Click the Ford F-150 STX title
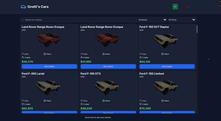The image size is (221, 121). pyautogui.click(x=91, y=74)
